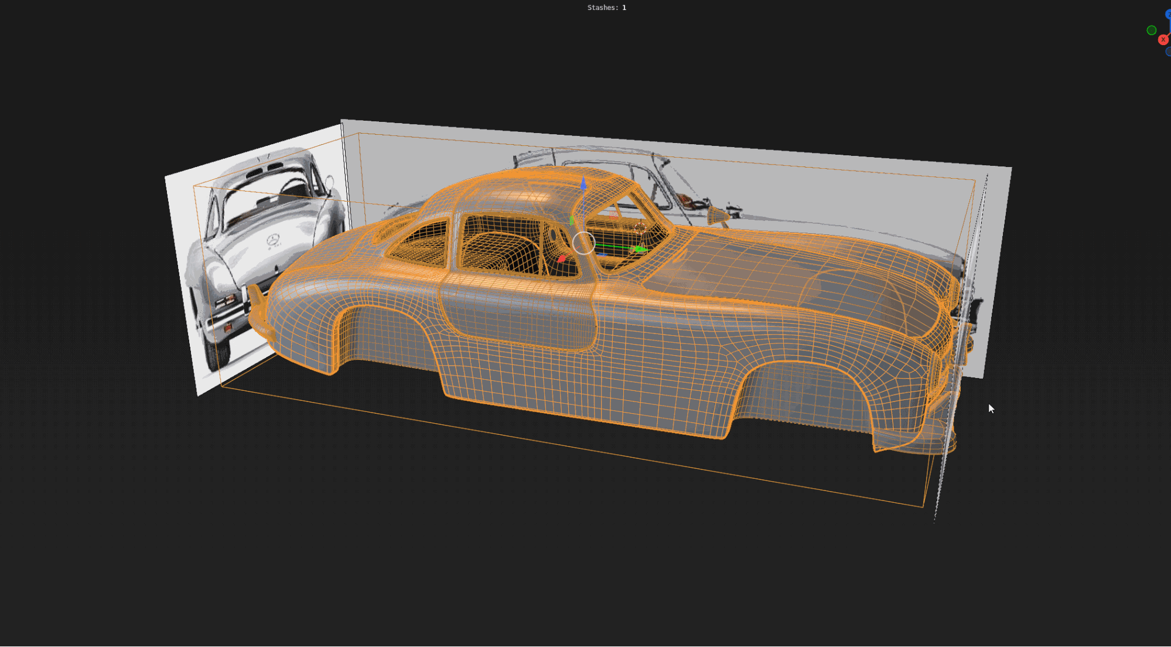Click the white circle at move gizmo center
Viewport: 1171px width, 647px height.
coord(583,243)
